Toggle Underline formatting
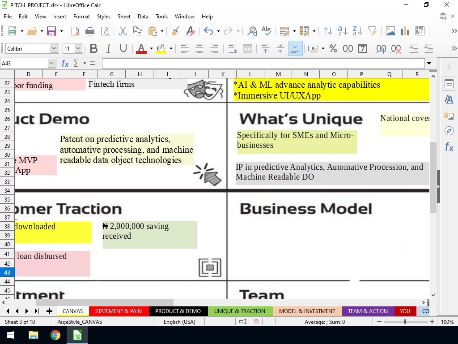Screen dimensions: 458x344 click(x=123, y=48)
